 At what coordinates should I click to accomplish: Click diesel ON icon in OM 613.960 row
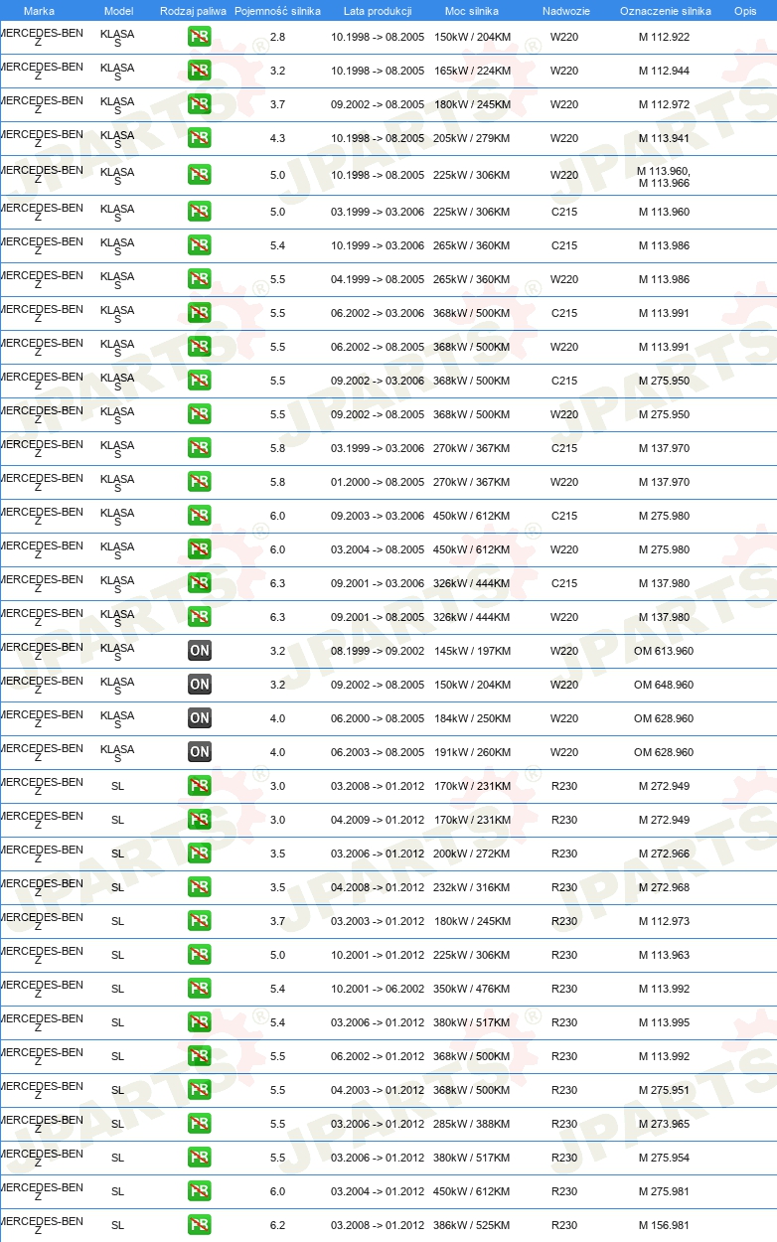tap(200, 652)
